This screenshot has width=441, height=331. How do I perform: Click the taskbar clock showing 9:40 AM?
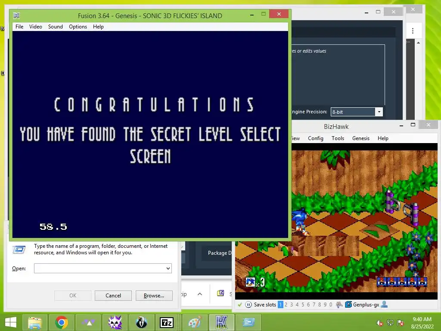tap(422, 323)
